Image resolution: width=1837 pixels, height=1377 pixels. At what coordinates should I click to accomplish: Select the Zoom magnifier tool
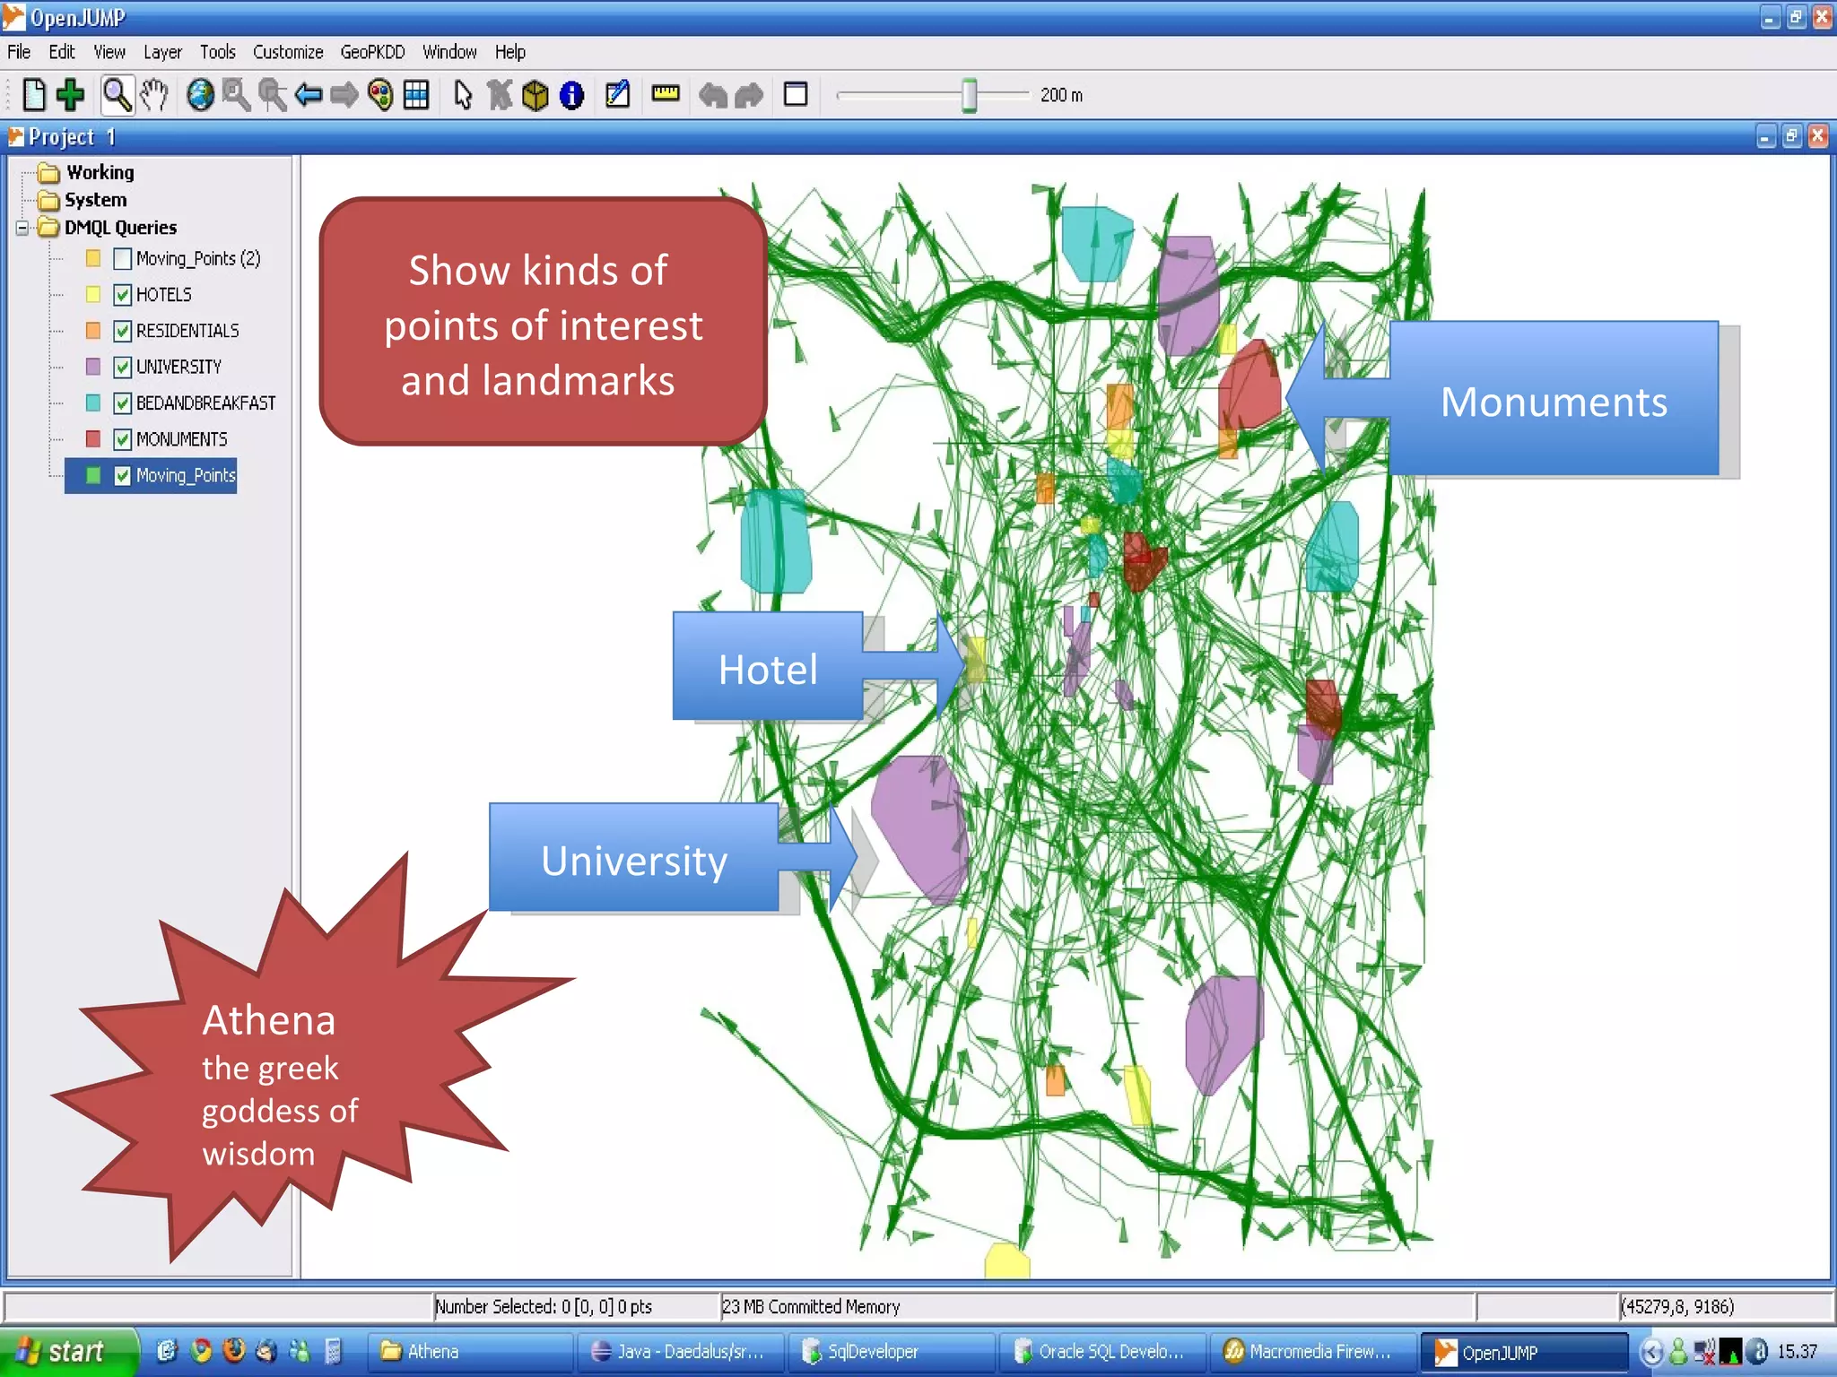click(117, 94)
